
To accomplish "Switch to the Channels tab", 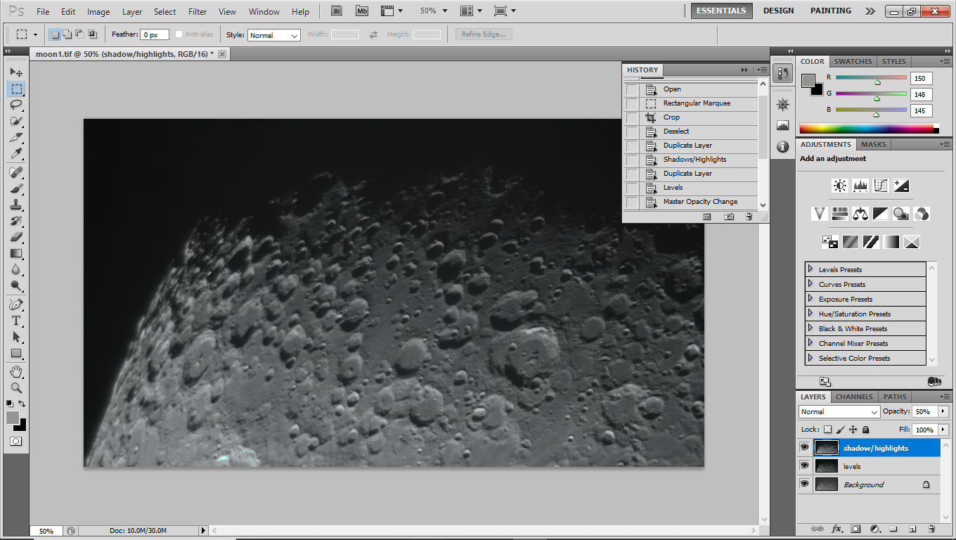I will [854, 397].
